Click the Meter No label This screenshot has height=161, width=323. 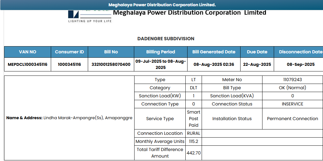click(x=232, y=80)
